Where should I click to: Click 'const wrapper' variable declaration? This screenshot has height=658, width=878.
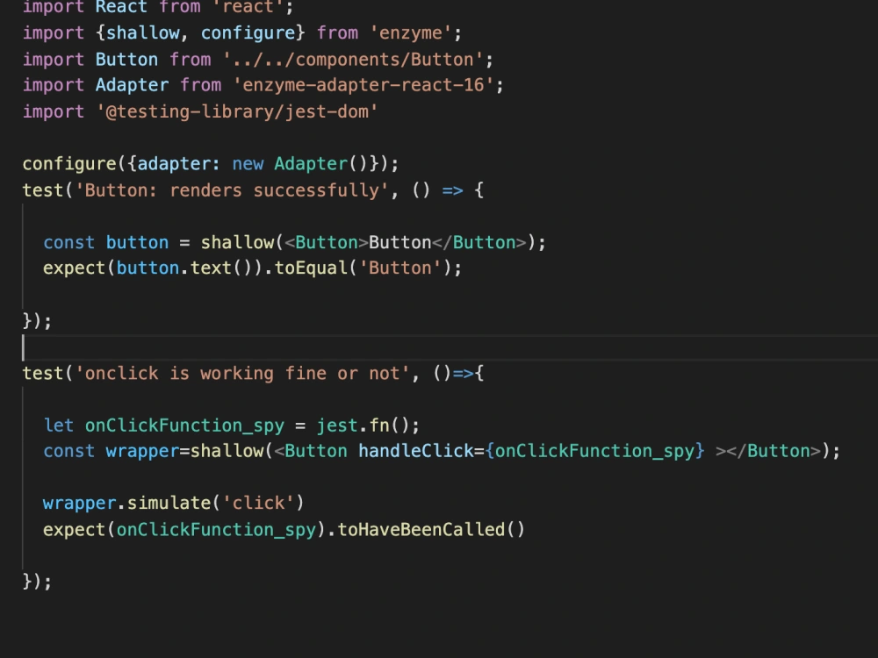click(111, 451)
